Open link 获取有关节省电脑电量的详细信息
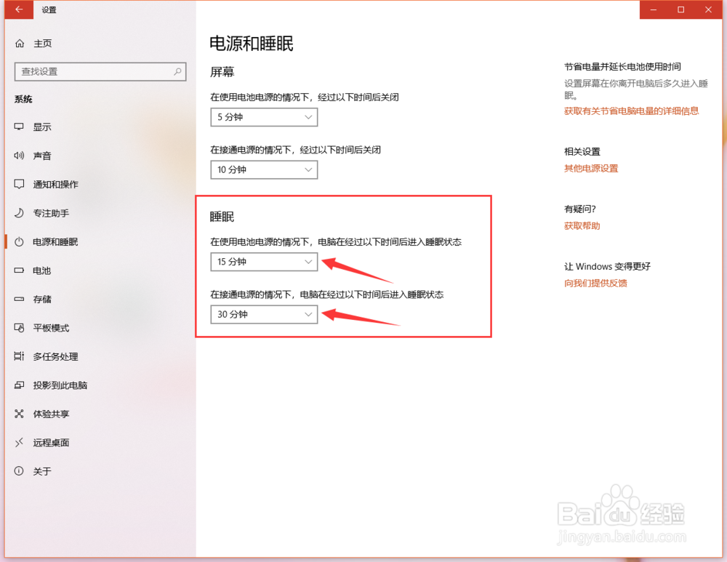 631,111
